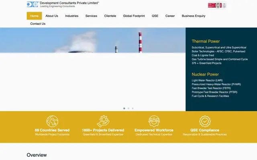Viewport: 257px width, 160px height.
Task: Click the Dedicated Technical Expertise subtitle
Action: (x=154, y=134)
